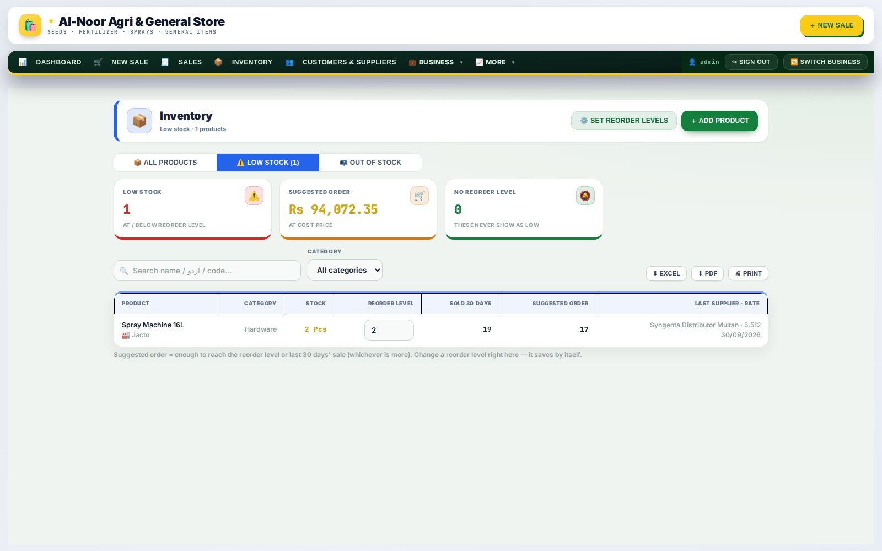Click the warning icon on Low Stock card
This screenshot has height=551, width=882.
(254, 196)
